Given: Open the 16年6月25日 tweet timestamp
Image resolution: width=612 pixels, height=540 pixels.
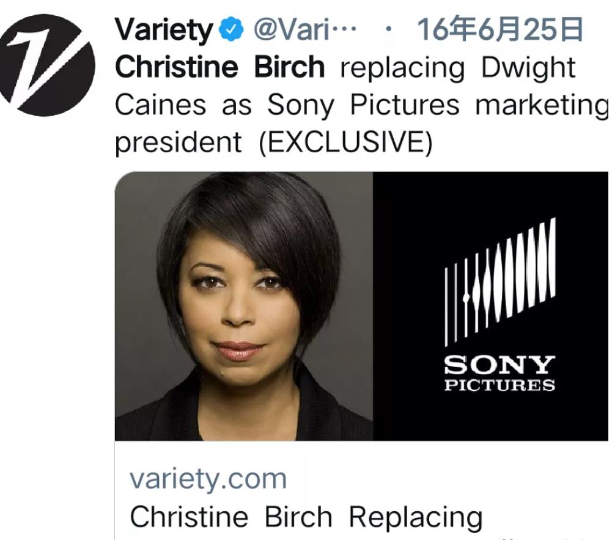Looking at the screenshot, I should pyautogui.click(x=500, y=30).
